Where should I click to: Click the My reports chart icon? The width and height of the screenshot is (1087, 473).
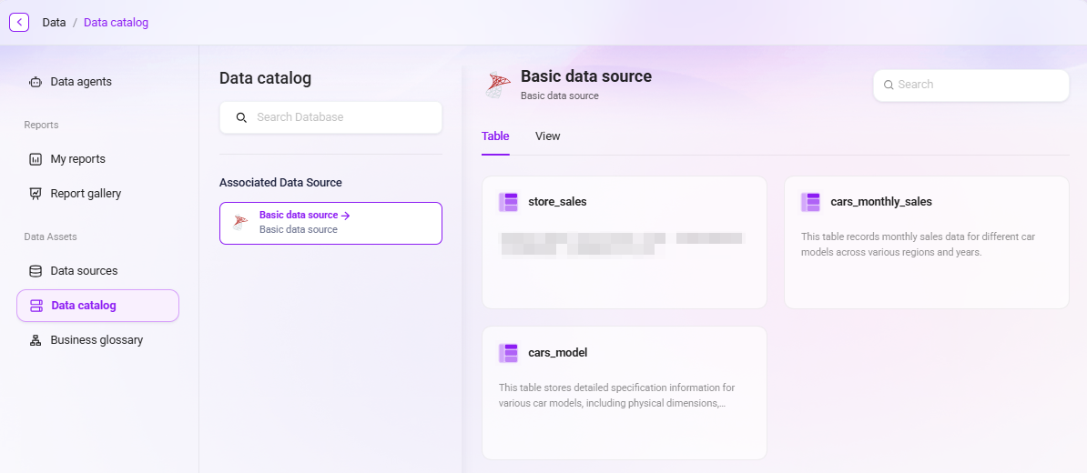[x=36, y=159]
